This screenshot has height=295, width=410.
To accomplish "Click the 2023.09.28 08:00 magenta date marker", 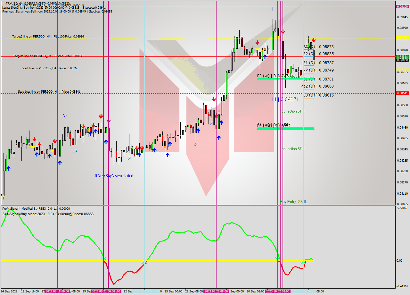I will tap(216, 291).
